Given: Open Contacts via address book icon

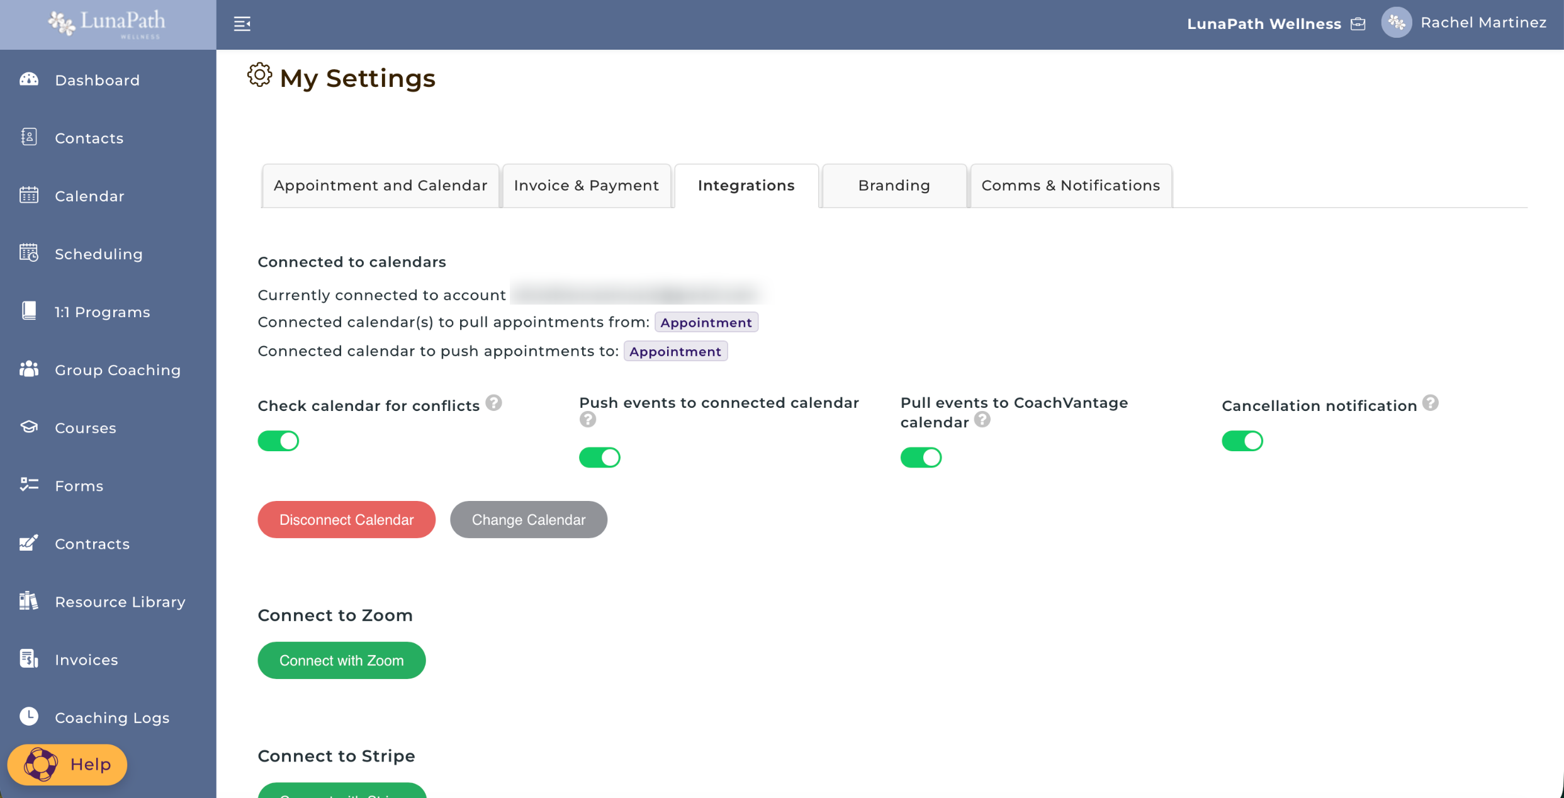Looking at the screenshot, I should click(29, 137).
